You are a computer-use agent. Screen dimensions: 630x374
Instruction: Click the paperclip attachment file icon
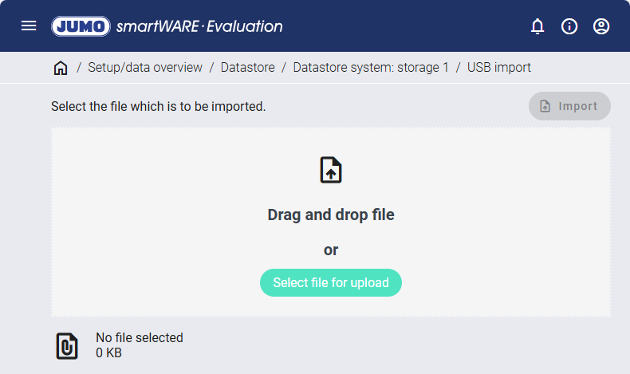67,345
